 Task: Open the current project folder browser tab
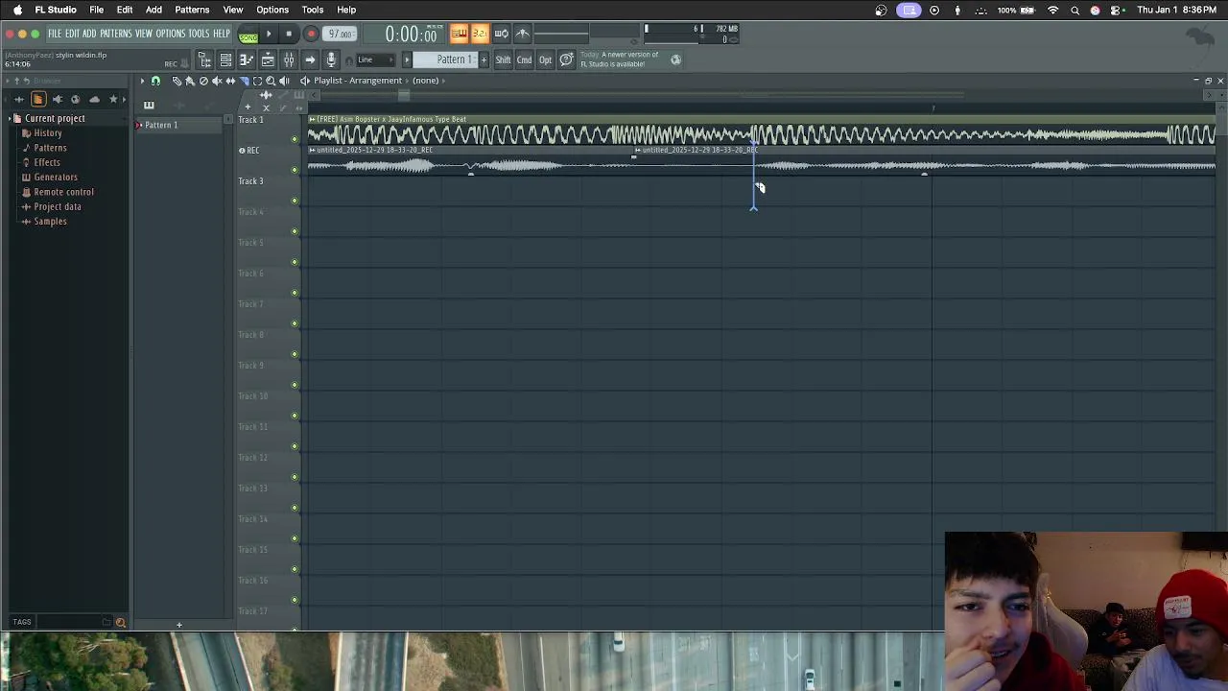click(38, 100)
